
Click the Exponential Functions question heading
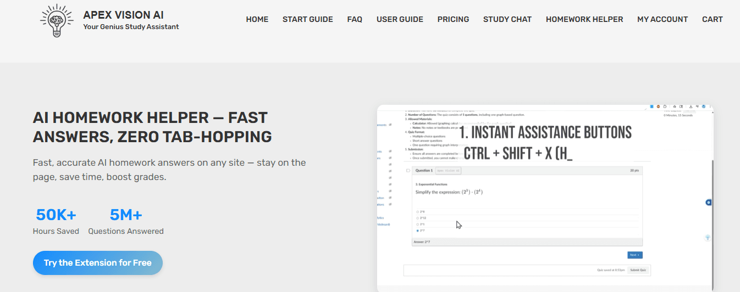click(x=432, y=184)
